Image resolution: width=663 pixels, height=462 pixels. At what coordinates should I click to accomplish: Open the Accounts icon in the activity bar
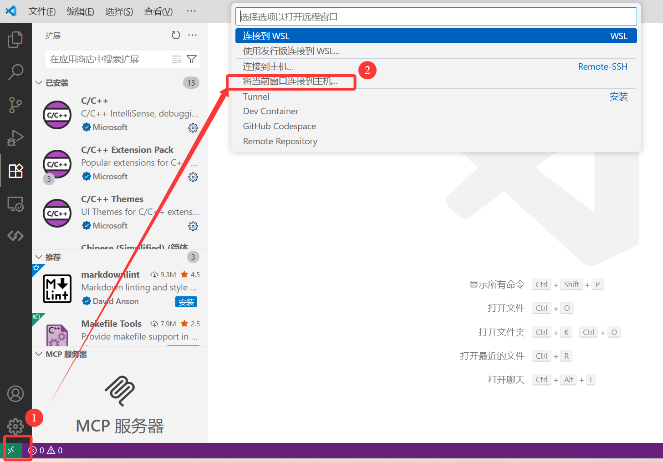[x=15, y=393]
